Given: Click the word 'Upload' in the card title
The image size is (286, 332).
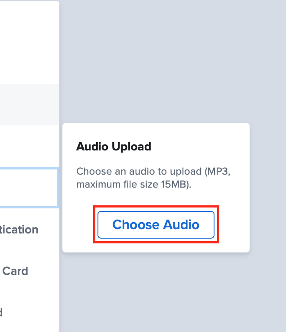Looking at the screenshot, I should click(x=132, y=147).
